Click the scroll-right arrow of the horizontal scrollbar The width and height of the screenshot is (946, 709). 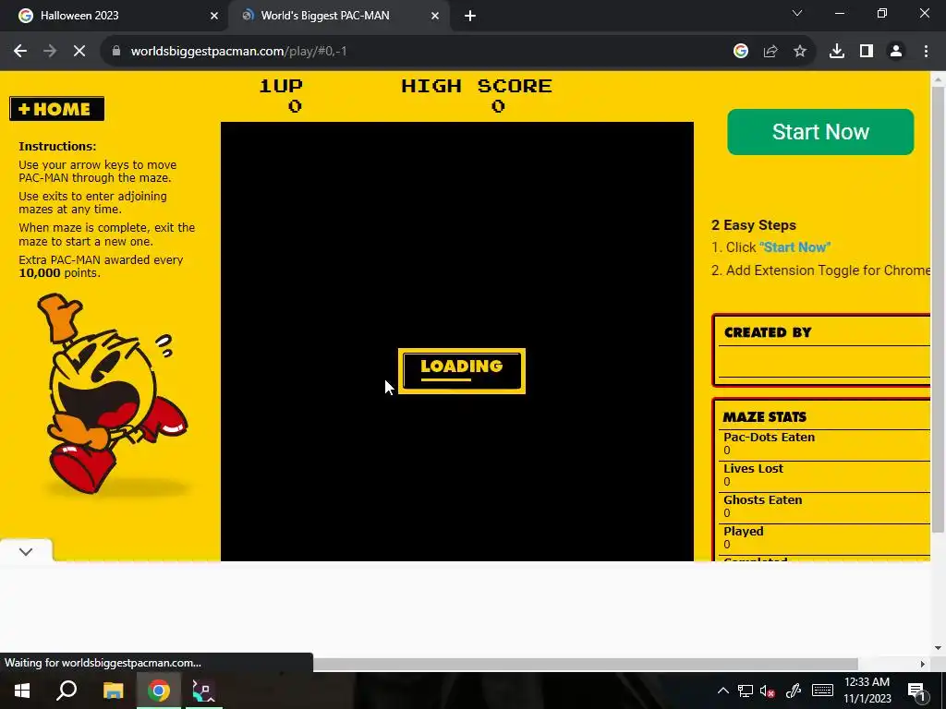[x=923, y=664]
